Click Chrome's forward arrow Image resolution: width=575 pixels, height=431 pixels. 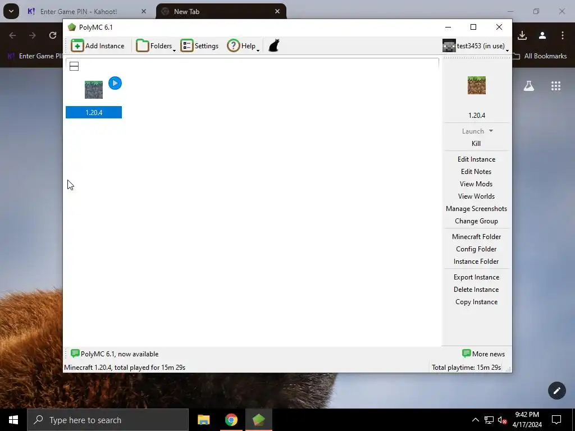[33, 35]
